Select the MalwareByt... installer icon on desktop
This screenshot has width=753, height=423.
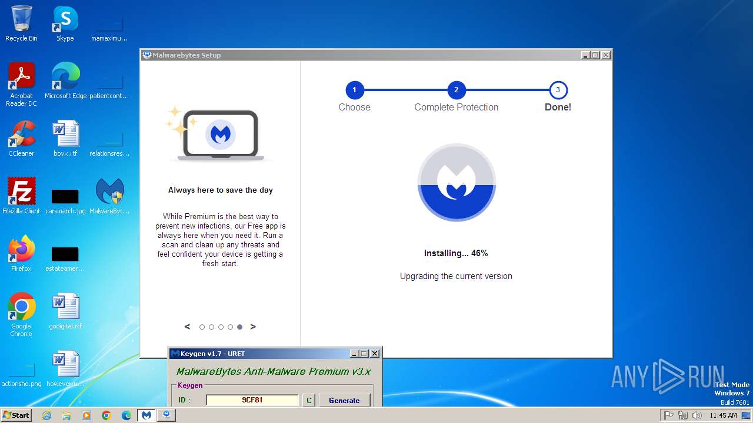[109, 196]
